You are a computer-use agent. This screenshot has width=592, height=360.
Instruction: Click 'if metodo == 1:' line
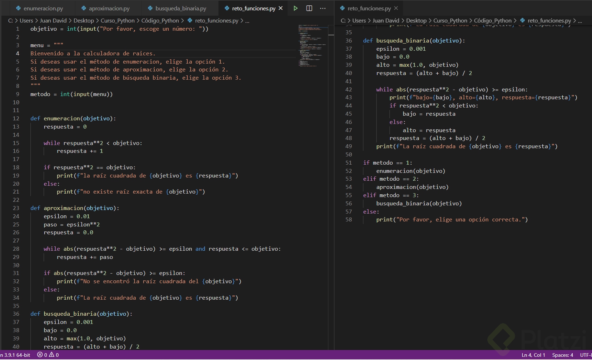(x=388, y=163)
